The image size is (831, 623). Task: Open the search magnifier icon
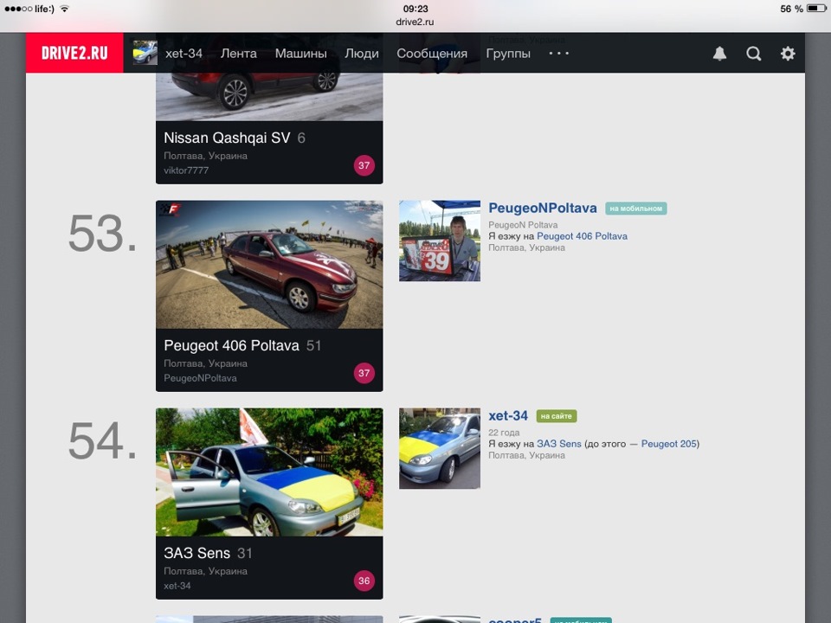(x=754, y=54)
